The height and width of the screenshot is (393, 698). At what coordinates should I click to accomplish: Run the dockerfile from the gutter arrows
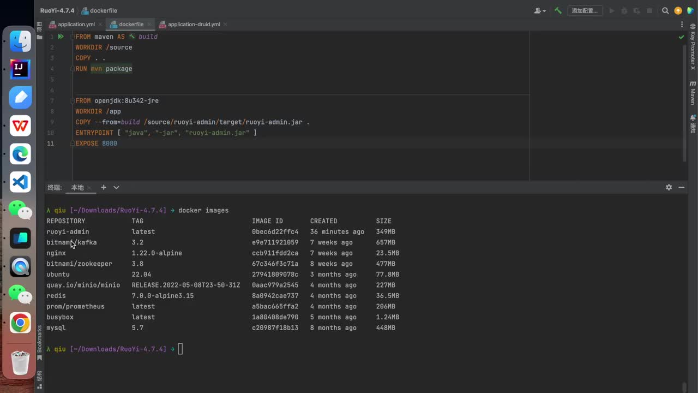[x=61, y=37]
